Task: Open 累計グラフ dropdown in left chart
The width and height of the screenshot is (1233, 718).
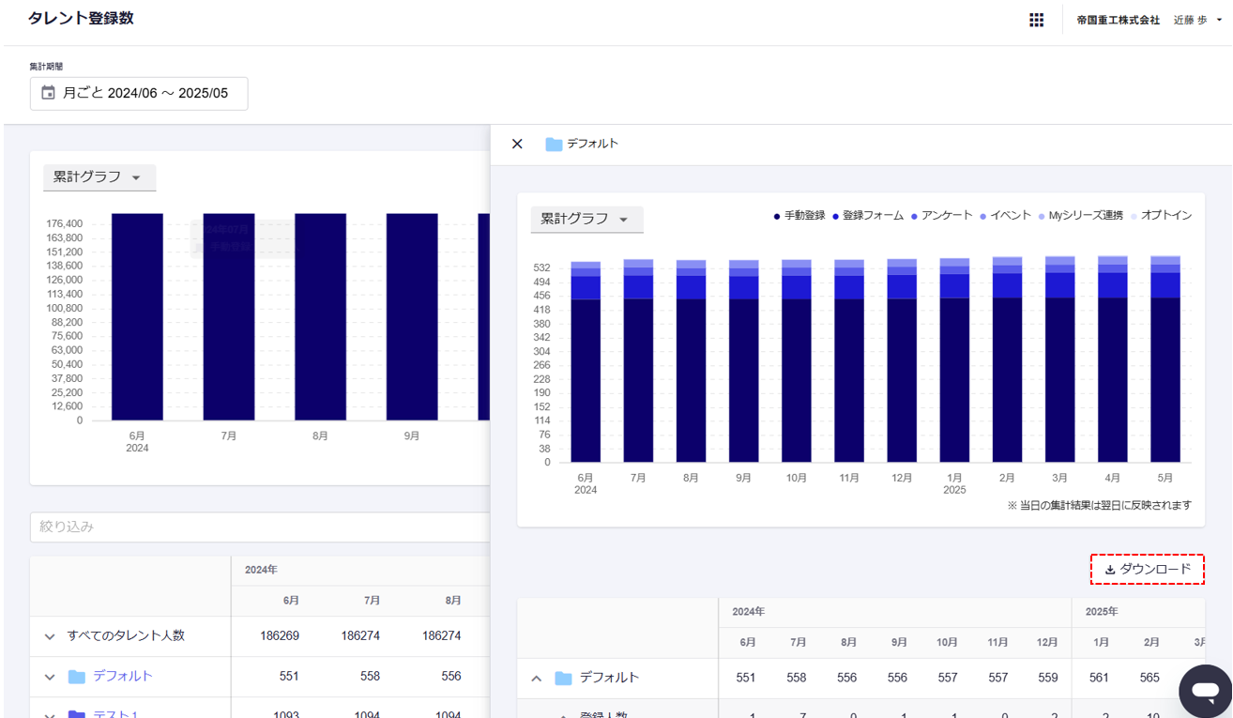Action: pyautogui.click(x=99, y=177)
